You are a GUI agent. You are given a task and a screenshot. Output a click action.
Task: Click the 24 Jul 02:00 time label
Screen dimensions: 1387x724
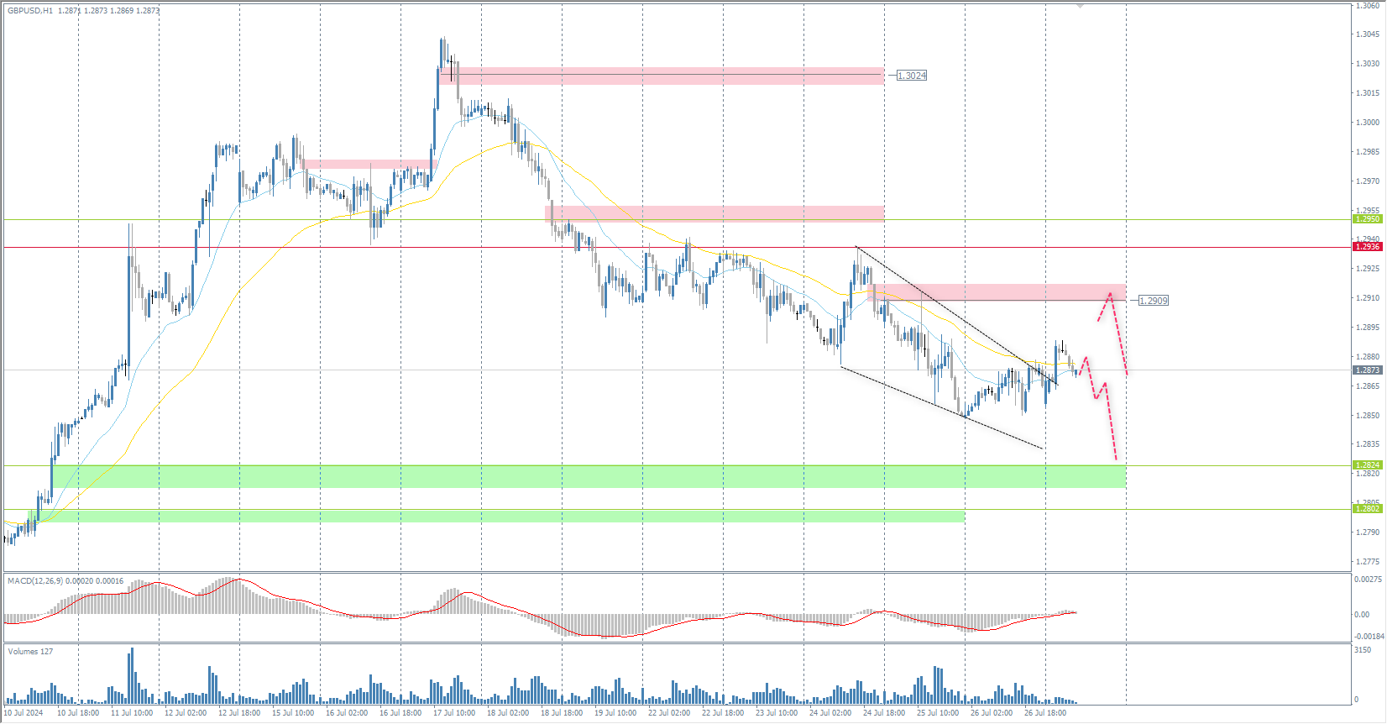830,713
